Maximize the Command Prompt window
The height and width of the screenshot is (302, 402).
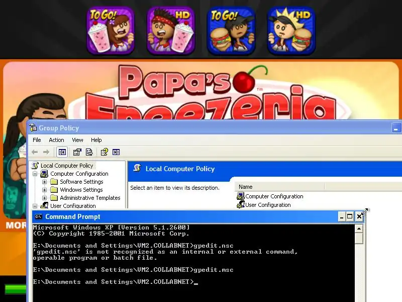[x=350, y=216]
